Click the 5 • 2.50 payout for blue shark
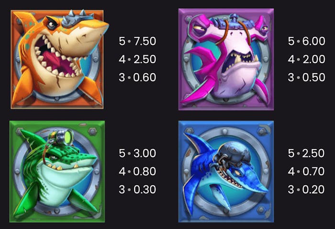 coord(306,153)
